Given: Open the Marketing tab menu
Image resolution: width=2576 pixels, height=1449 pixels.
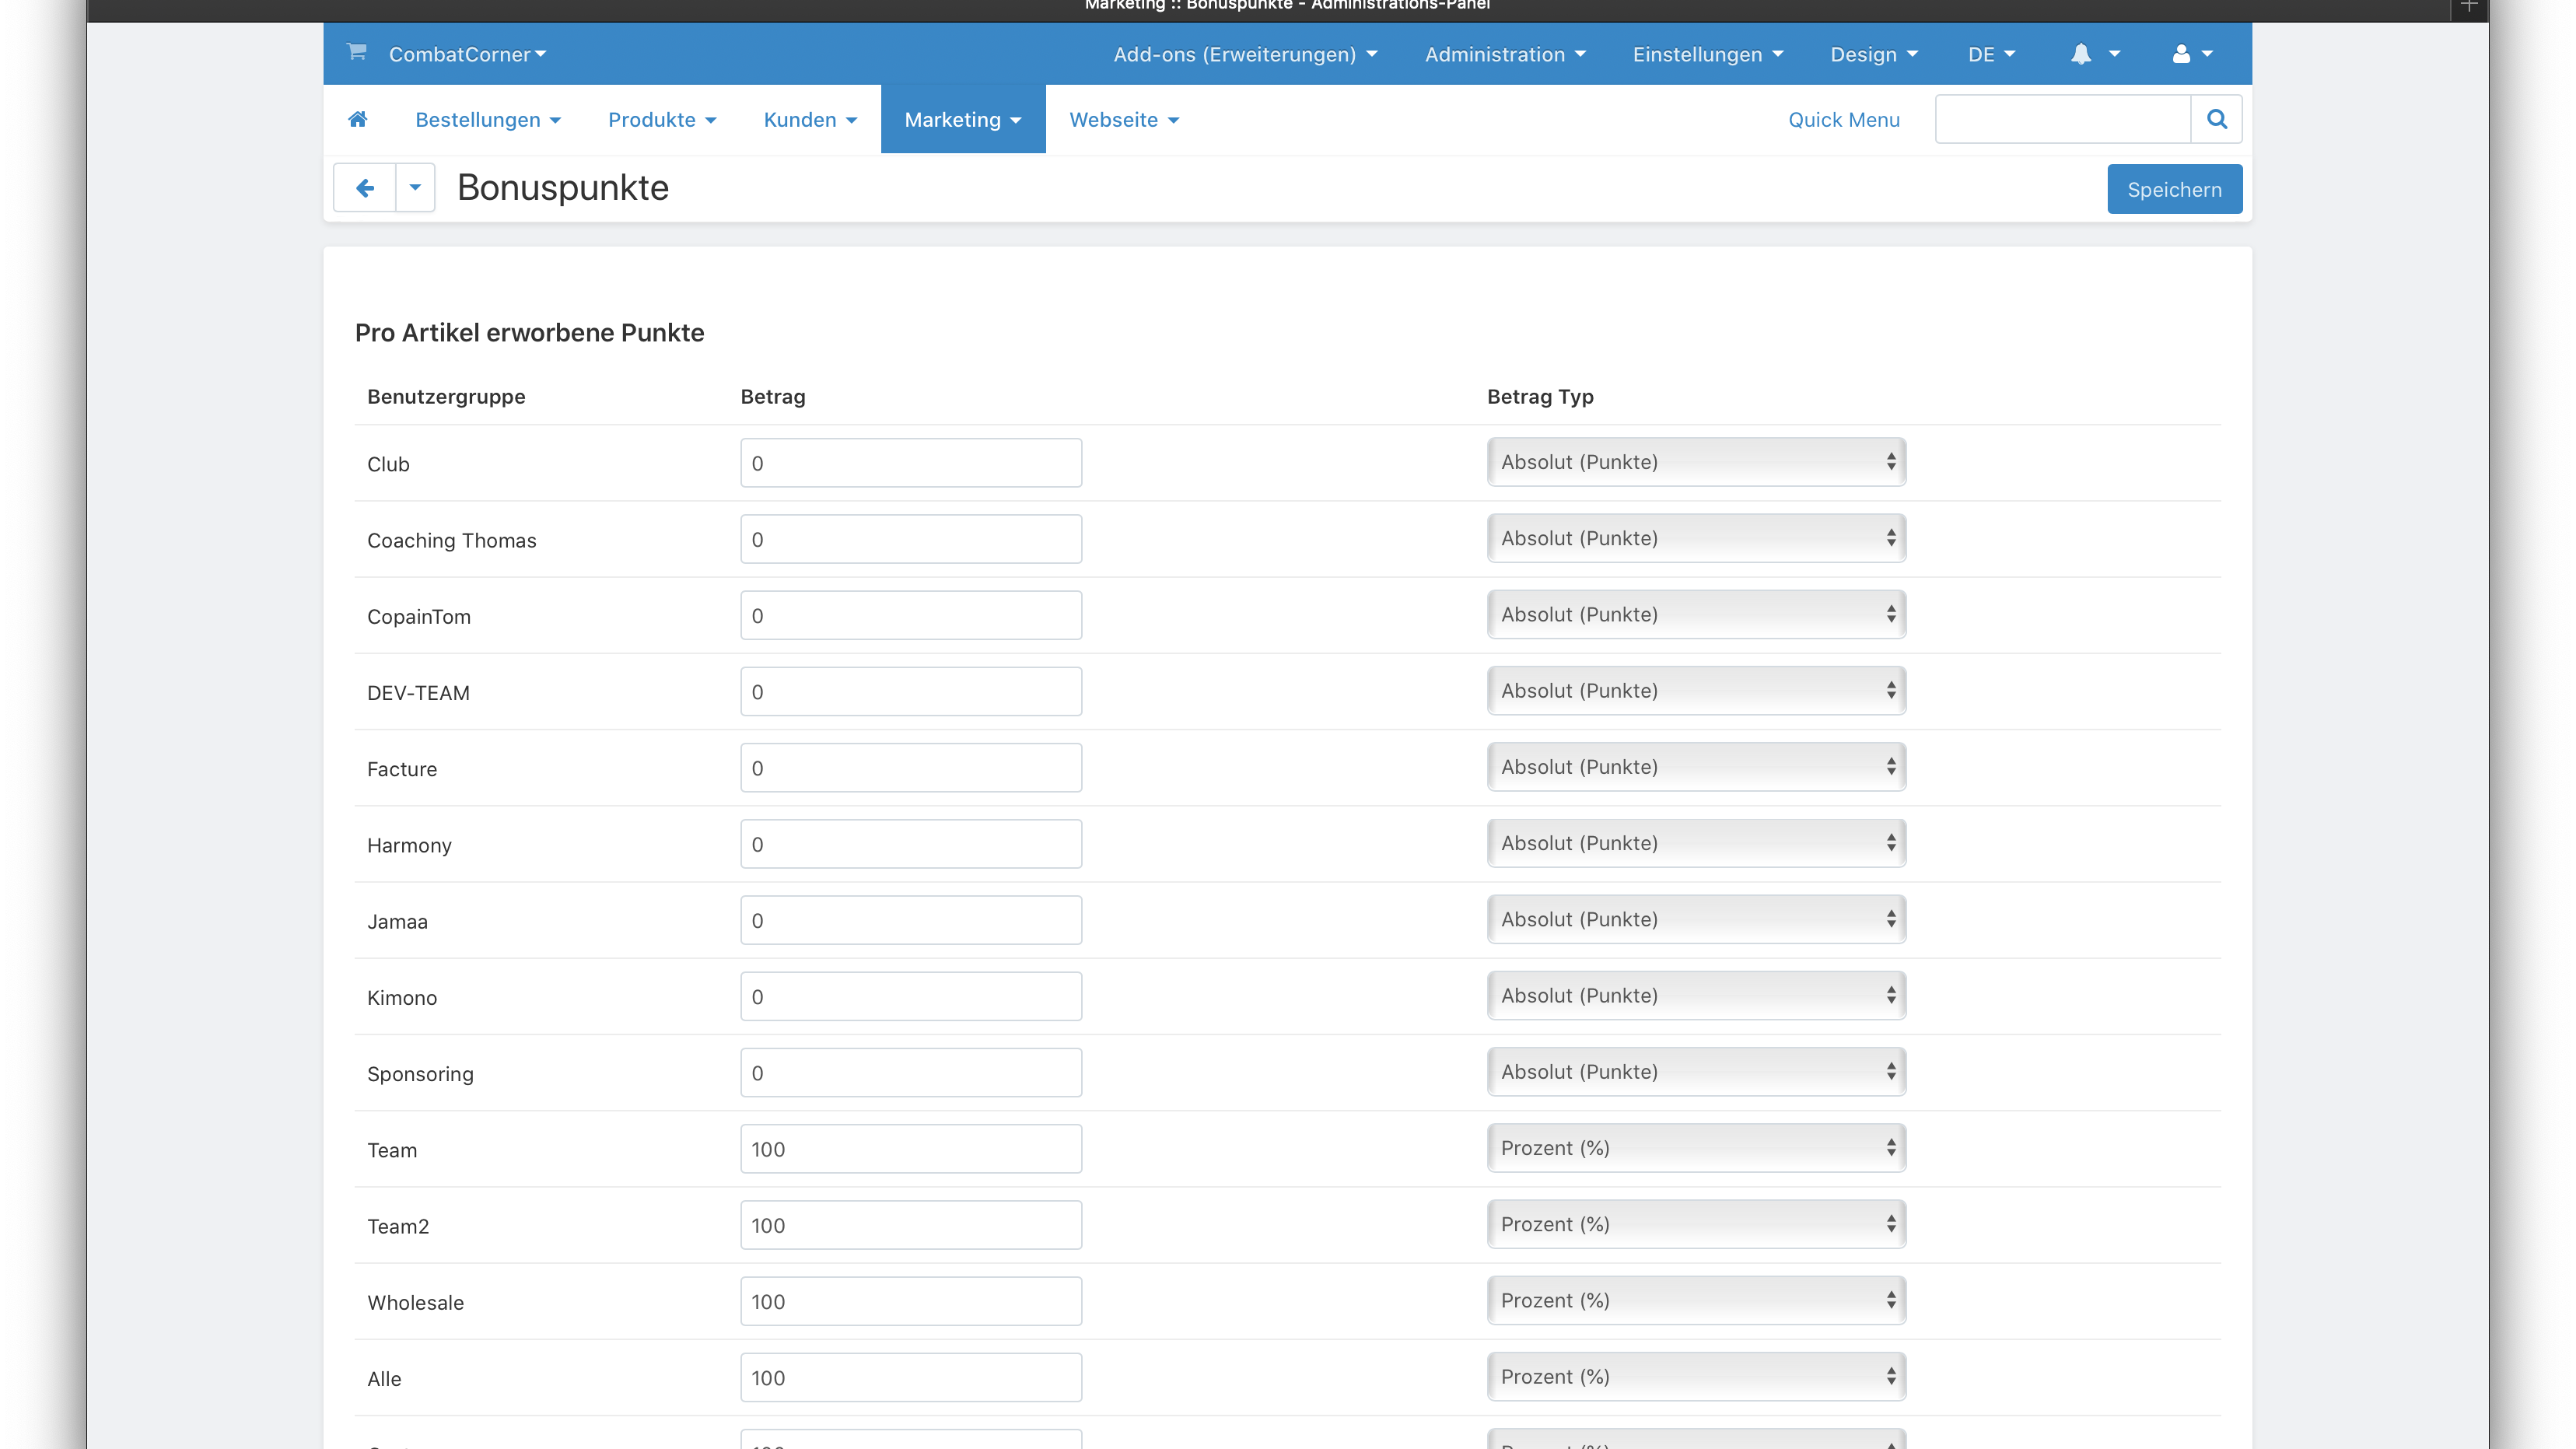Looking at the screenshot, I should click(963, 119).
